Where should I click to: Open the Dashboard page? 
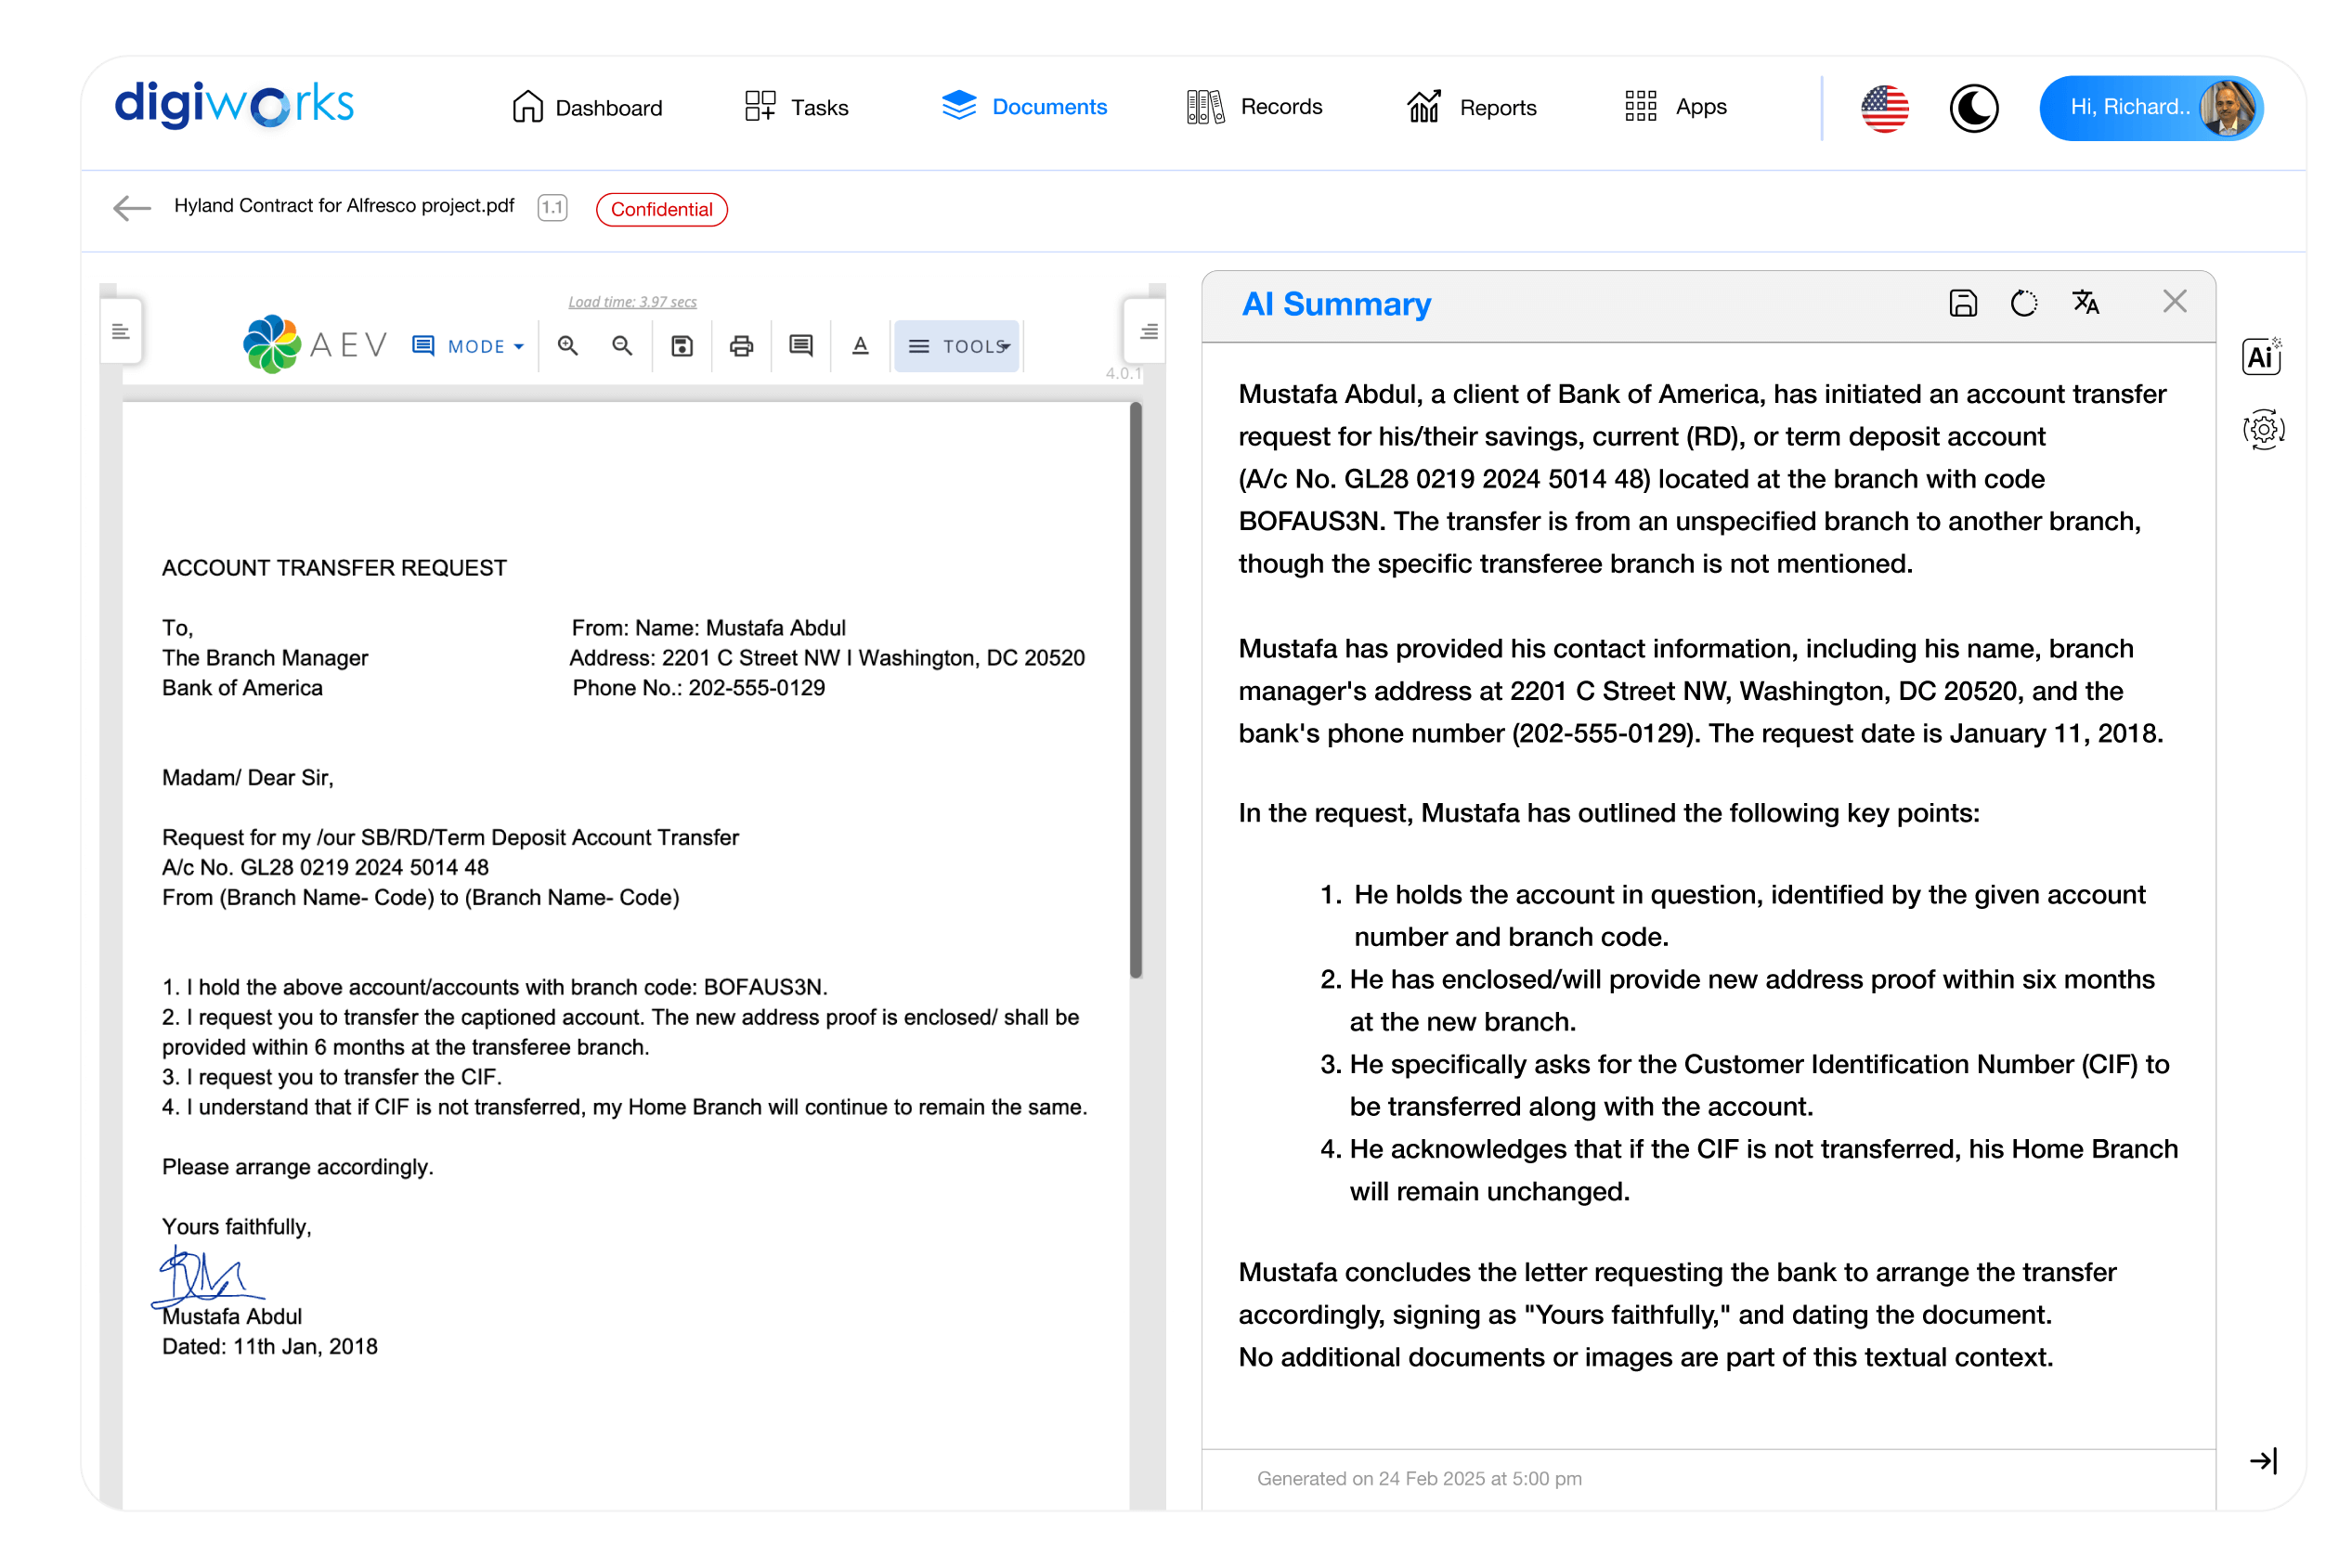(x=586, y=107)
